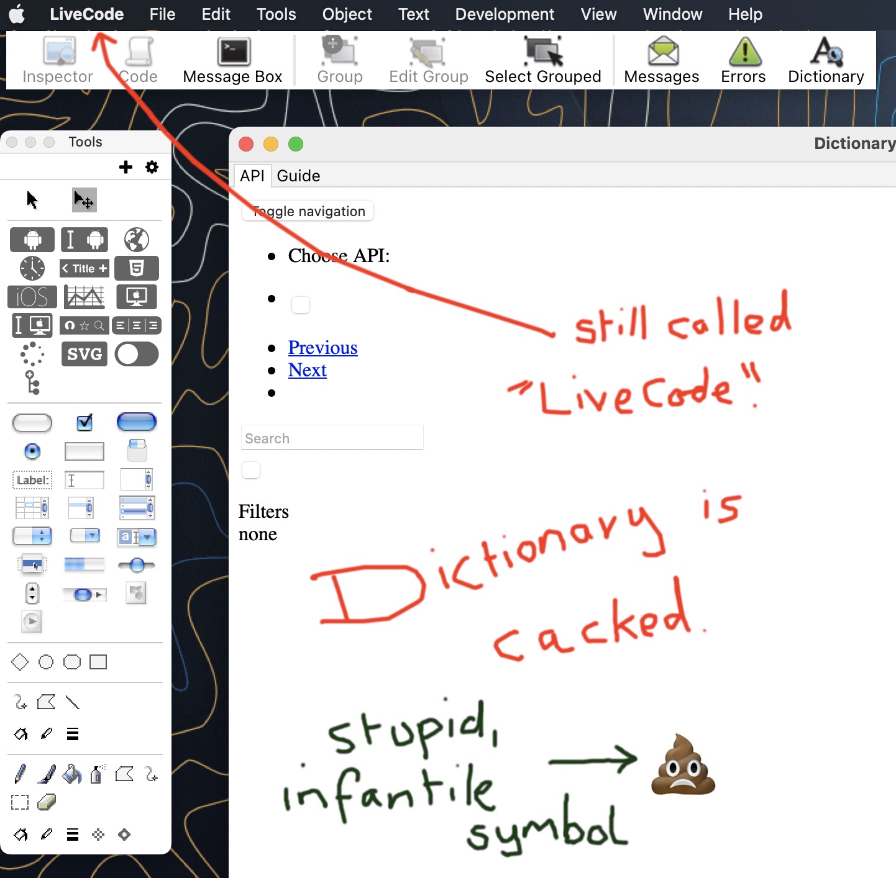Select the classic push button control

click(x=32, y=423)
